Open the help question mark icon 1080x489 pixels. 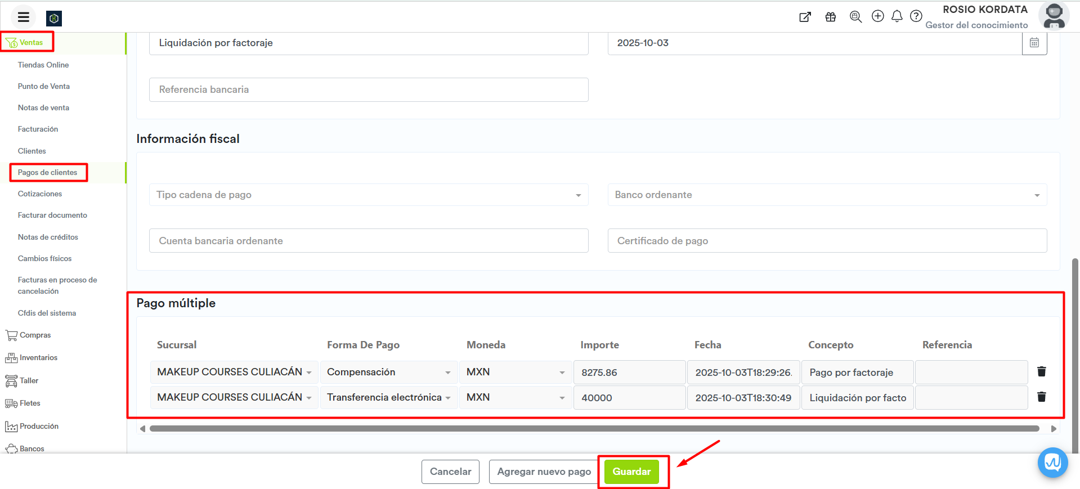916,16
